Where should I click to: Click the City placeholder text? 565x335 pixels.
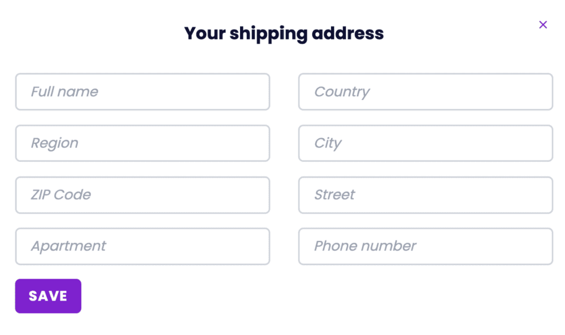pos(328,143)
